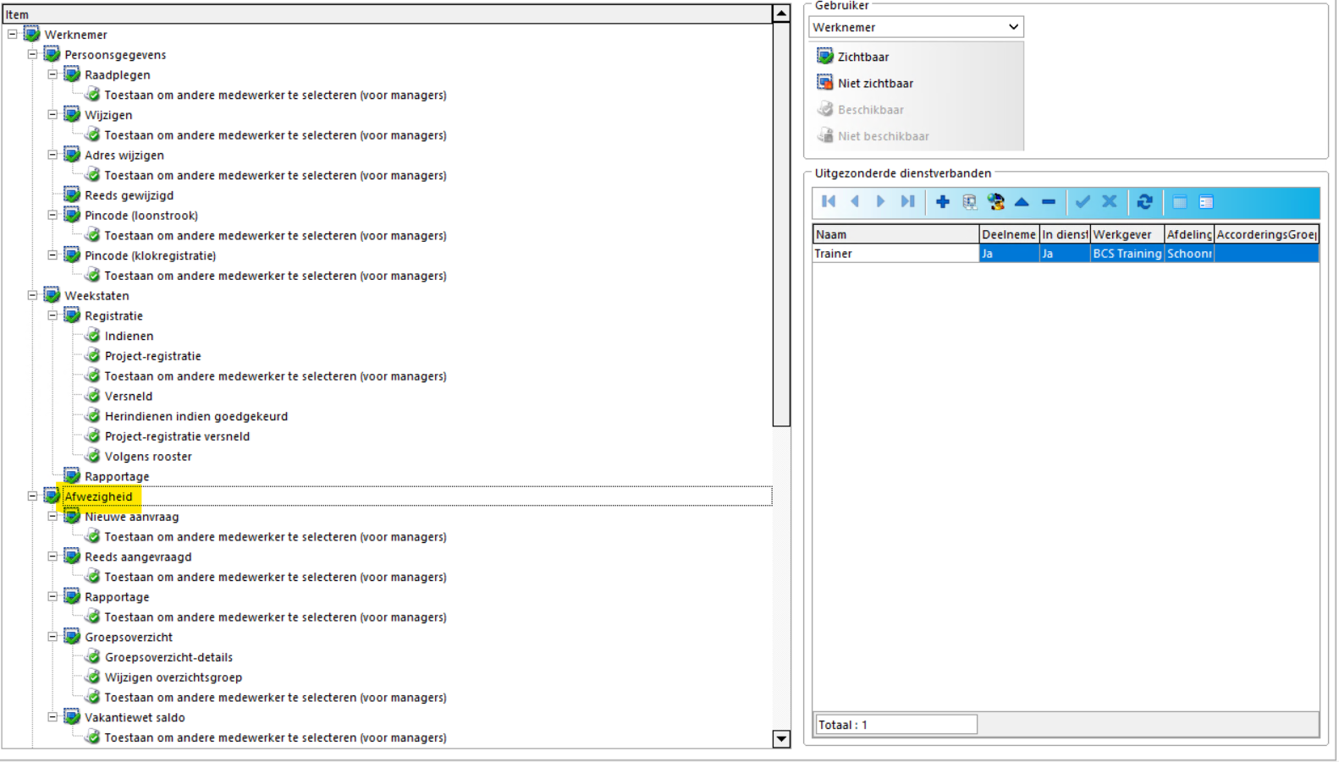The image size is (1339, 762).
Task: Click the form view icon at the toolbar end
Action: coord(1206,202)
